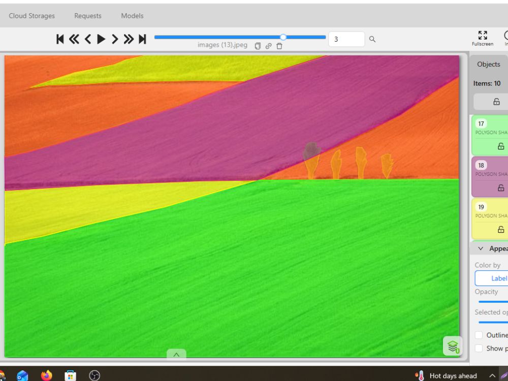This screenshot has width=508, height=381.
Task: Go to previous frame
Action: tap(87, 39)
